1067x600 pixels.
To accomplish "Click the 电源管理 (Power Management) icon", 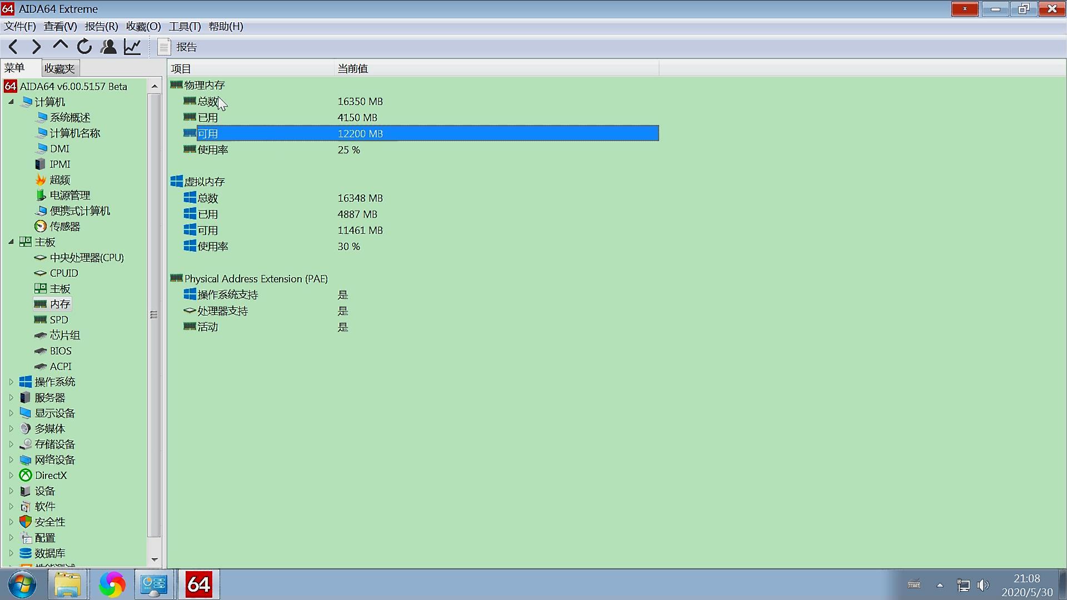I will (x=41, y=195).
